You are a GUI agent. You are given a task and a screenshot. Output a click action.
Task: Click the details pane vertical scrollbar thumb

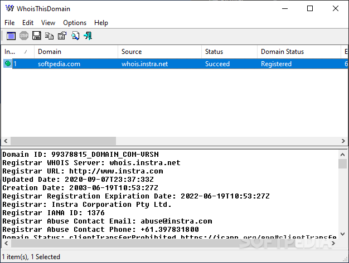click(342, 164)
